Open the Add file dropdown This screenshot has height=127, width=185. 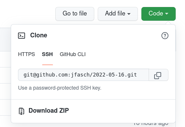click(118, 14)
